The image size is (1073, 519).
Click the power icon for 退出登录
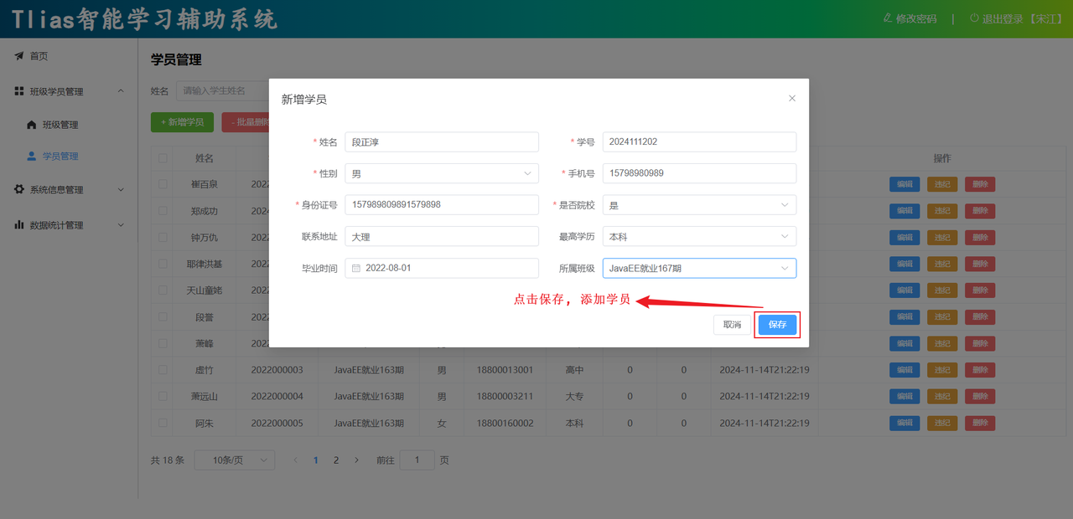coord(973,18)
